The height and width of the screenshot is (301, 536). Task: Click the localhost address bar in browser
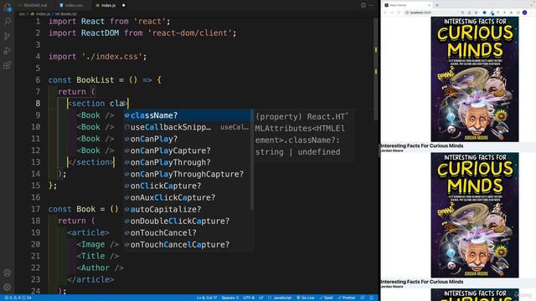pos(432,13)
